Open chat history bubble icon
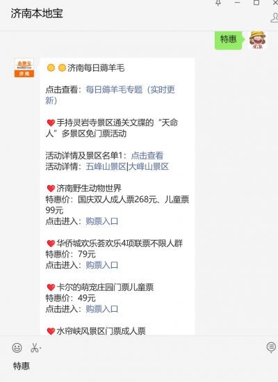The width and height of the screenshot is (278, 382). tap(271, 348)
